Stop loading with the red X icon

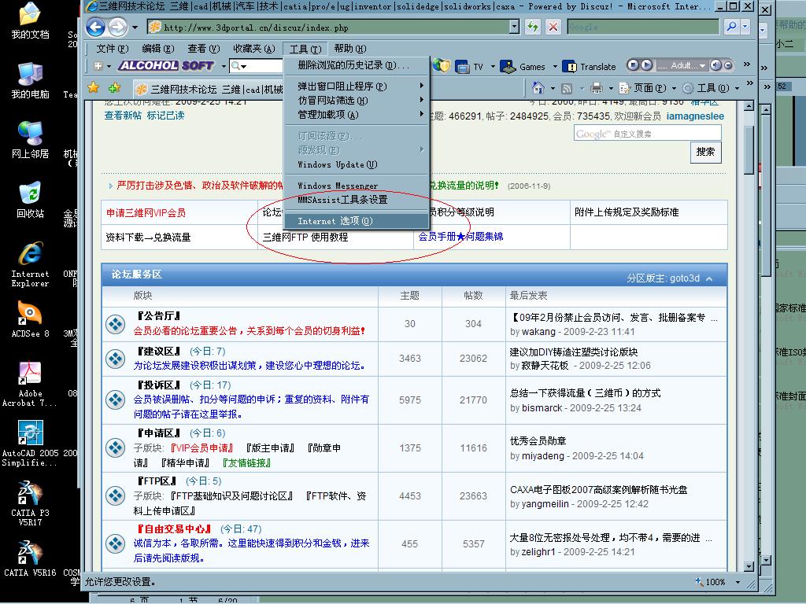553,27
